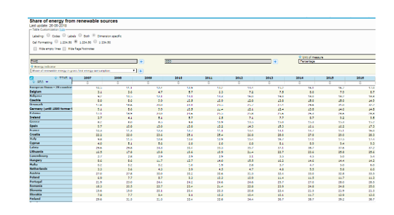Click the sort icon under 2007 column
This screenshot has width=394, height=215.
[87, 83]
